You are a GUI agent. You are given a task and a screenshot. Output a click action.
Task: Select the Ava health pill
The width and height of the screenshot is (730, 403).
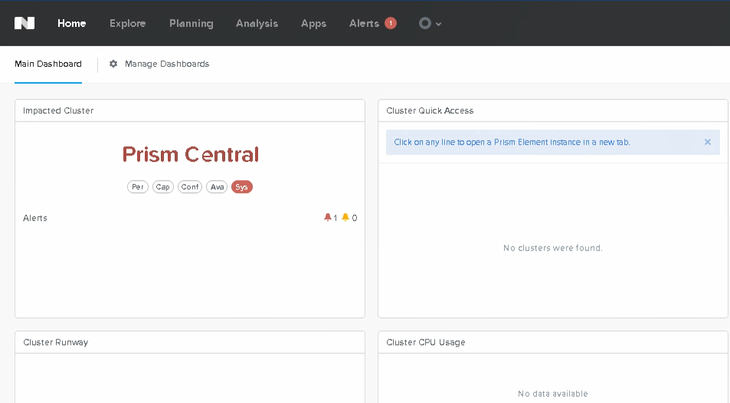[x=217, y=187]
